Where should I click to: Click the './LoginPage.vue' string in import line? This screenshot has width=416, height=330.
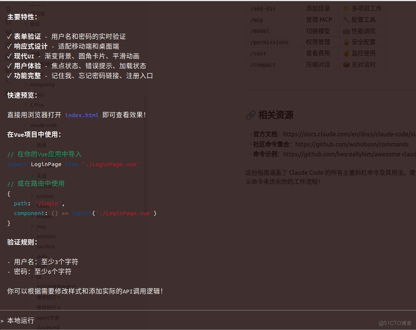pyautogui.click(x=111, y=164)
